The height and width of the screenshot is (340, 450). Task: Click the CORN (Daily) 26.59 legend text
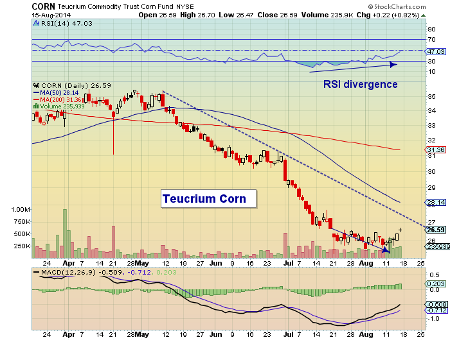(76, 86)
